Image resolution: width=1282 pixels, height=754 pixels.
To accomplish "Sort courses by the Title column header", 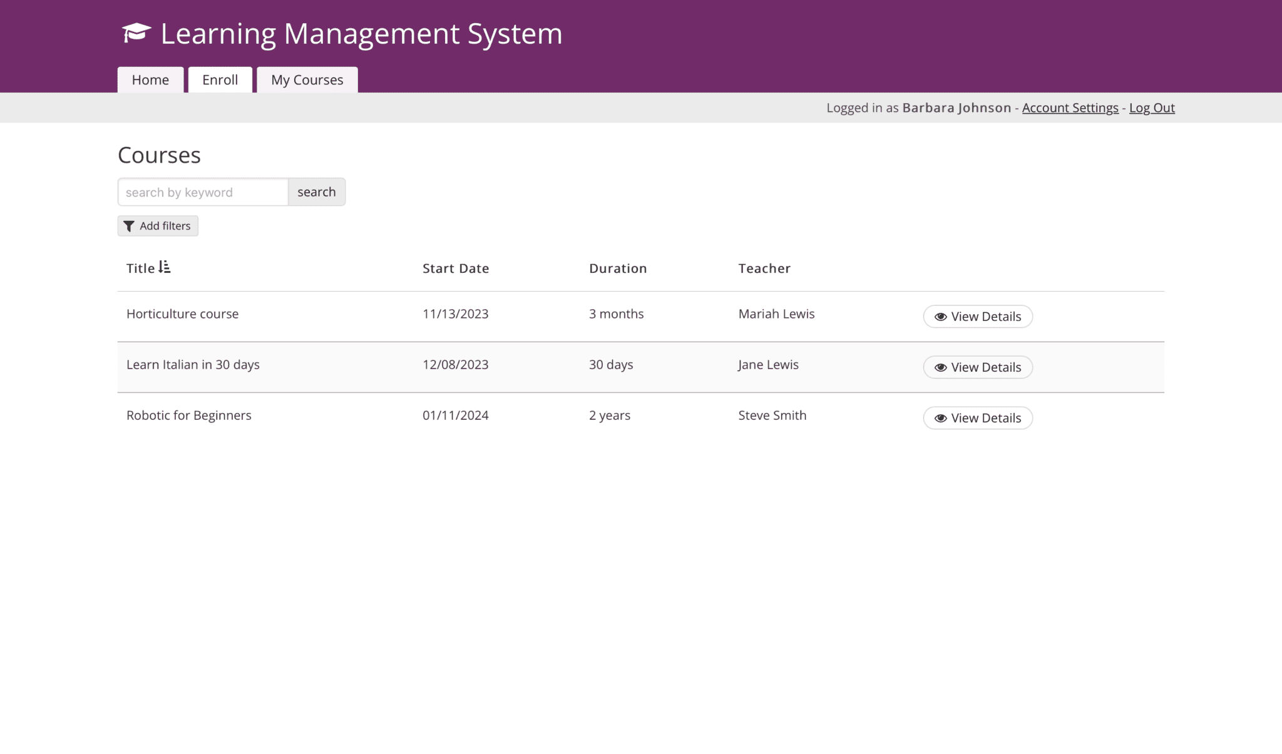I will tap(141, 268).
